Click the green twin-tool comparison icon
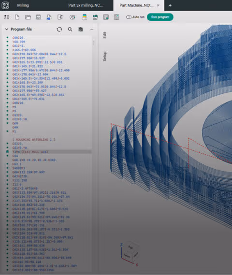 click(95, 17)
